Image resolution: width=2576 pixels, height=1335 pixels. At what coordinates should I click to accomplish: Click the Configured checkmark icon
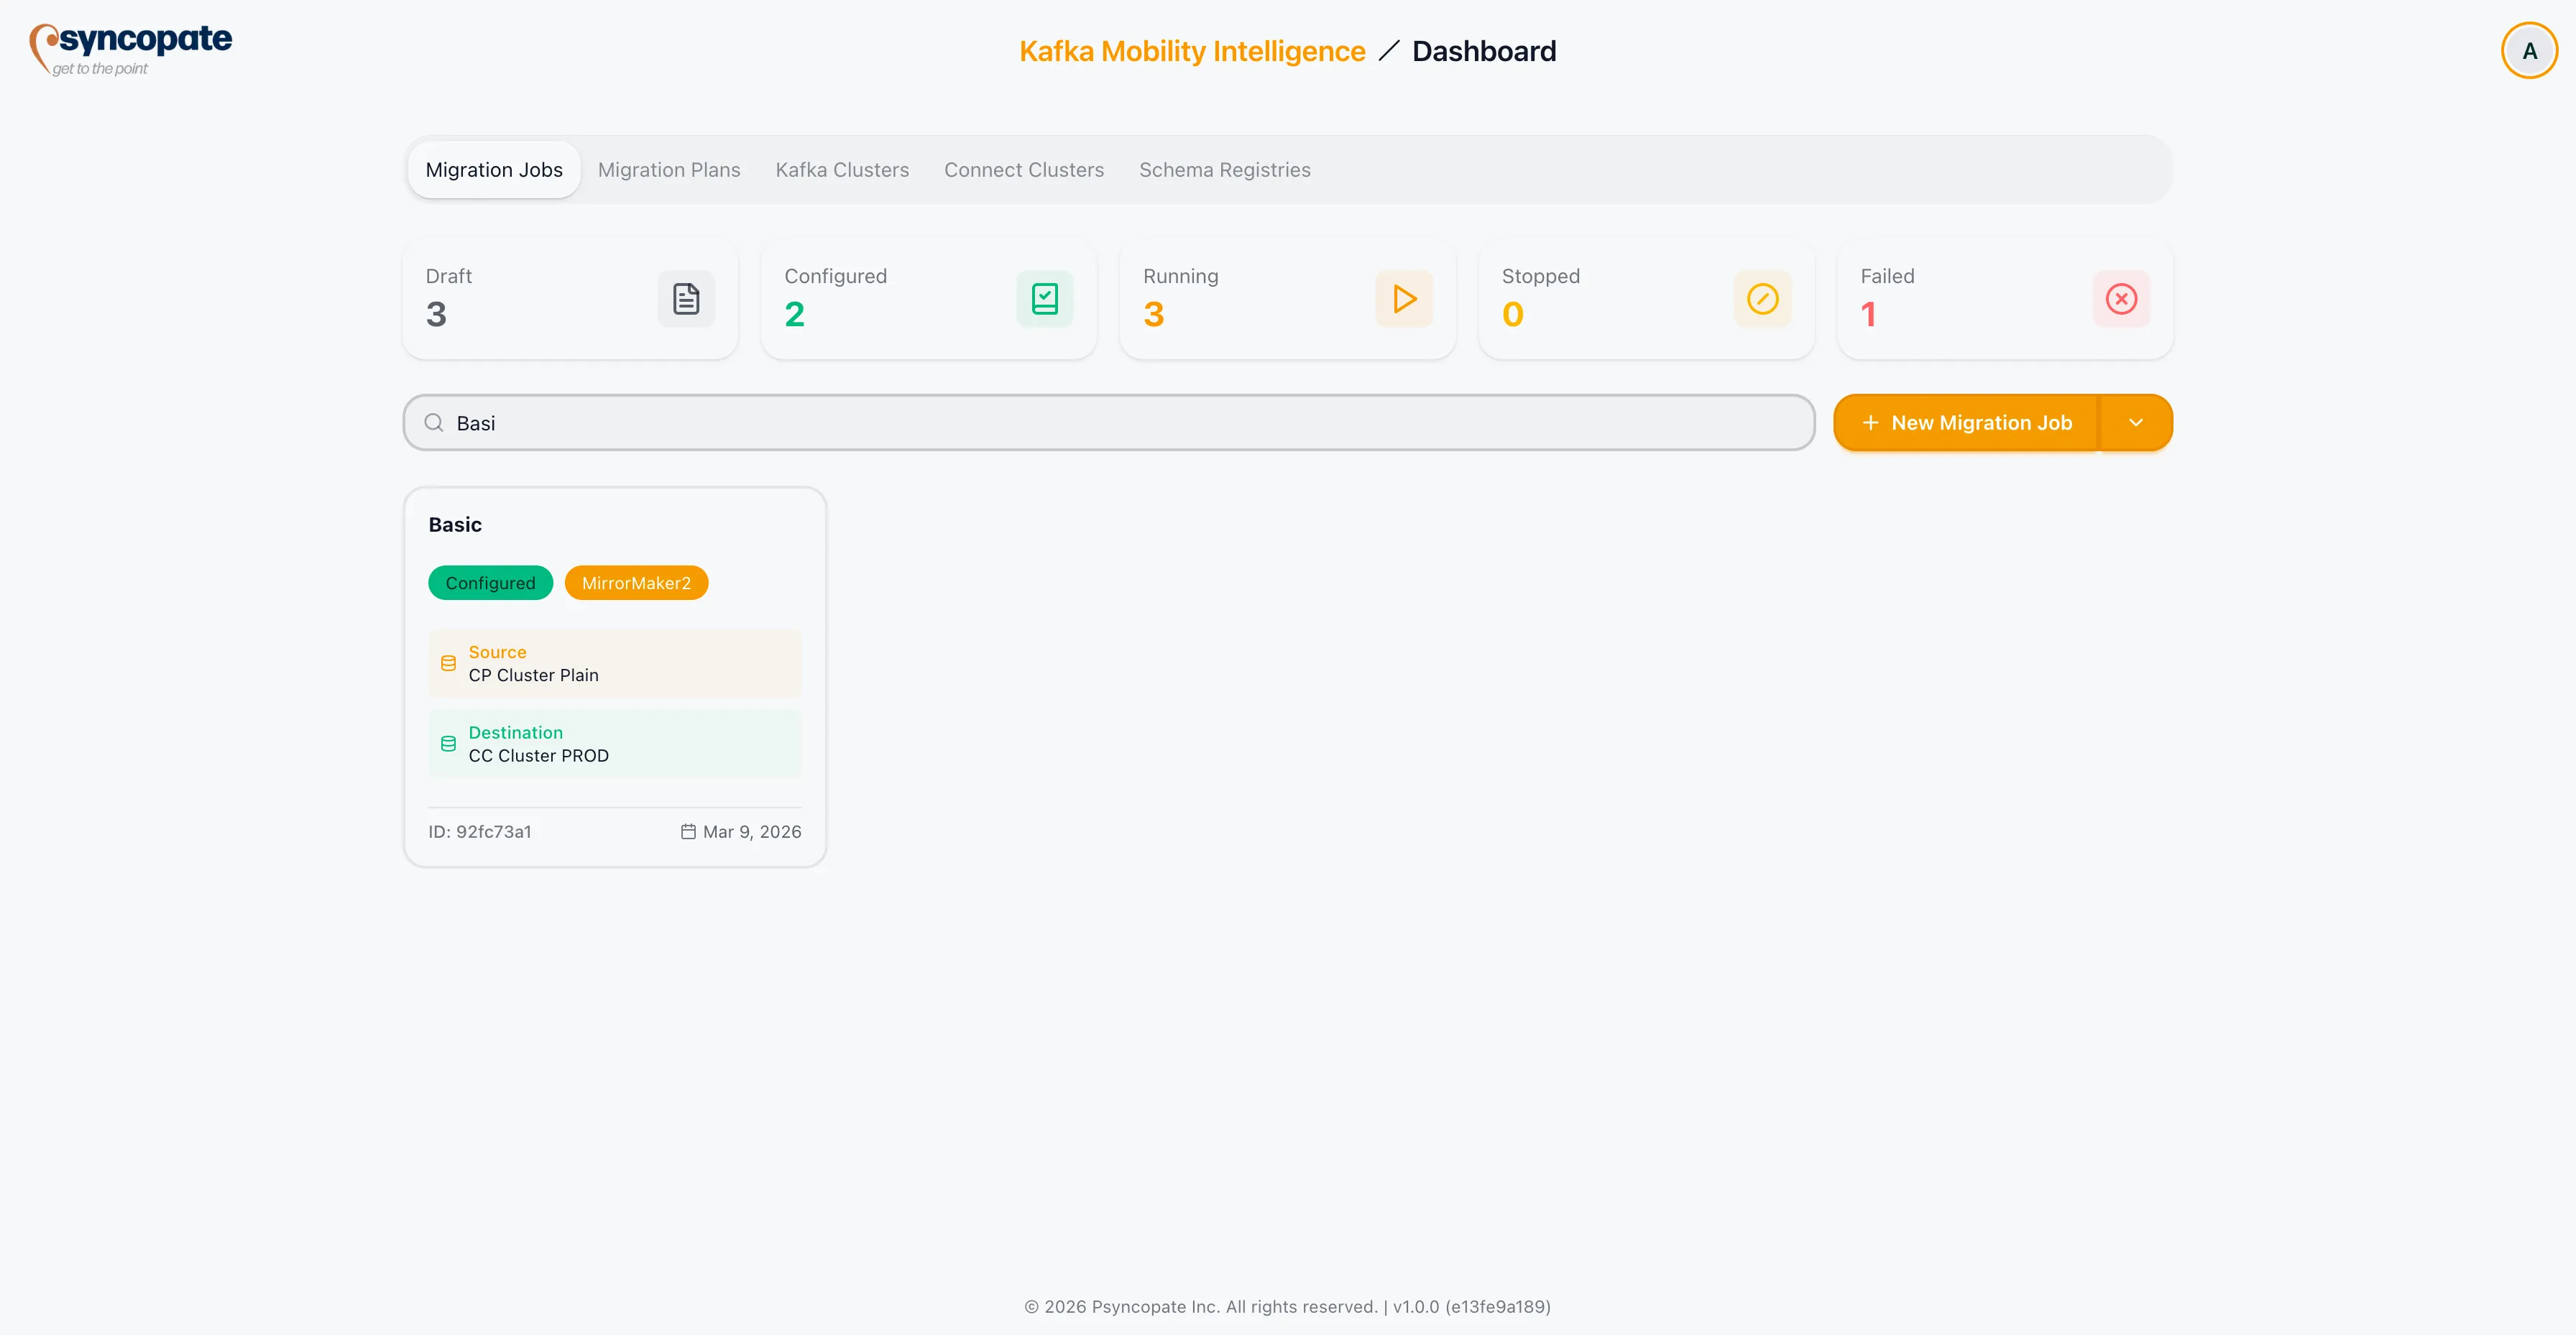(x=1044, y=298)
